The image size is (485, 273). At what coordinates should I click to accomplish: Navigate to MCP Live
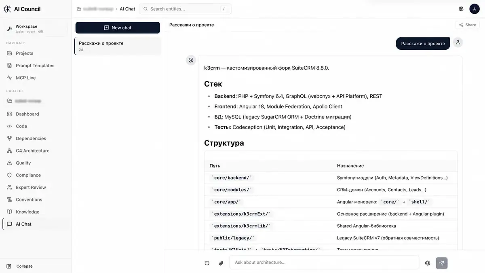(26, 78)
